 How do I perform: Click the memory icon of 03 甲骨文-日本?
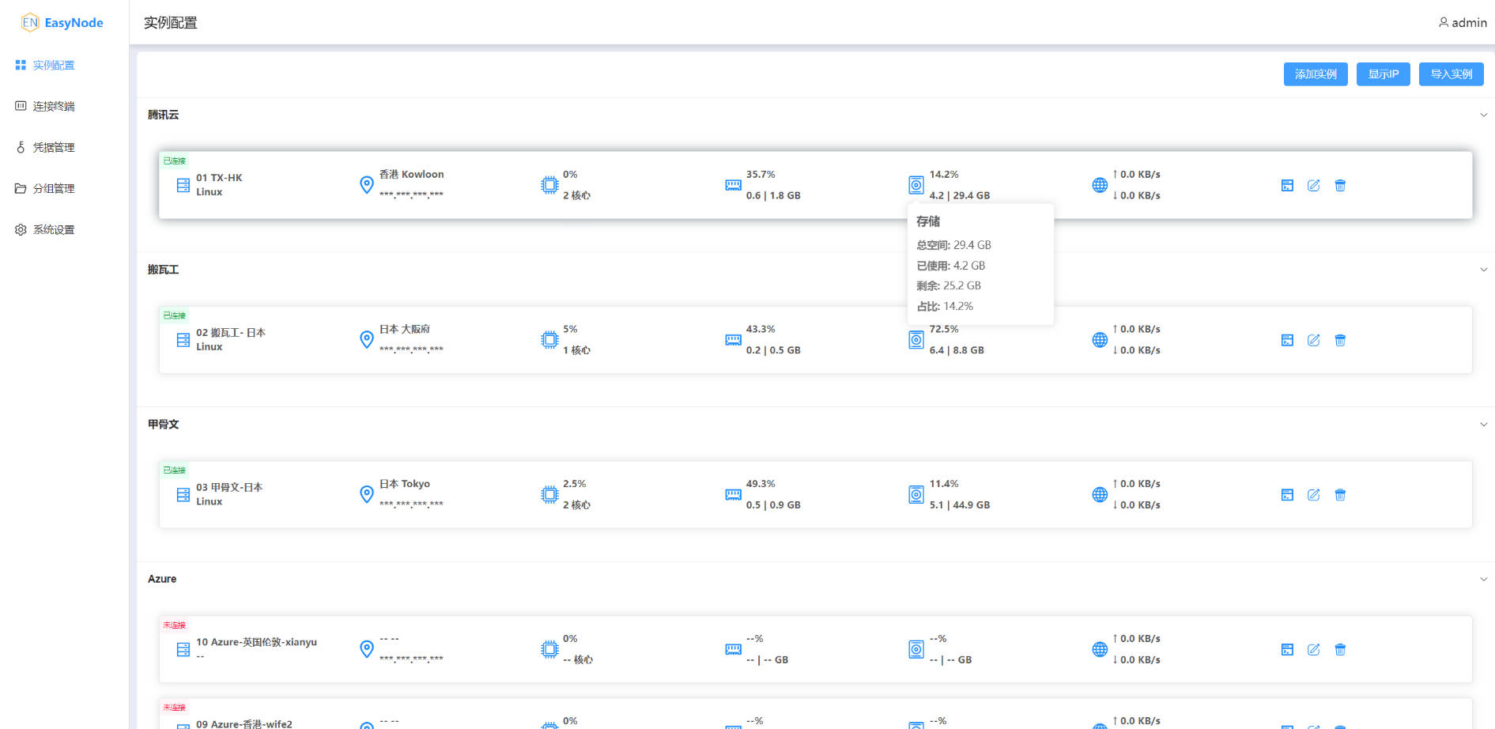click(x=733, y=495)
